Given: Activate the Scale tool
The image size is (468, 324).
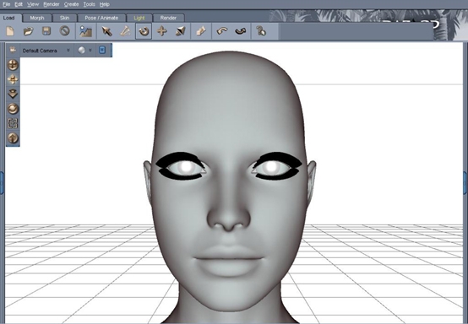Looking at the screenshot, I should coord(181,31).
